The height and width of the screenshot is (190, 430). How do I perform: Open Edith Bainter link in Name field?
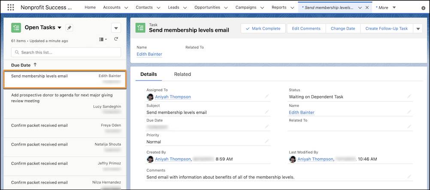click(301, 113)
